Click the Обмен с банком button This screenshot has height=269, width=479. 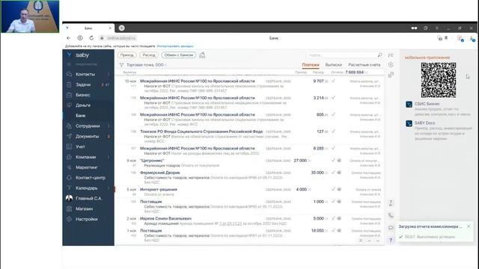coord(179,55)
